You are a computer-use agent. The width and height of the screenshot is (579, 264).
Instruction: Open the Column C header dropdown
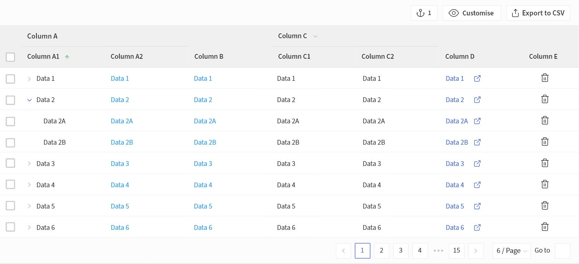click(x=315, y=36)
